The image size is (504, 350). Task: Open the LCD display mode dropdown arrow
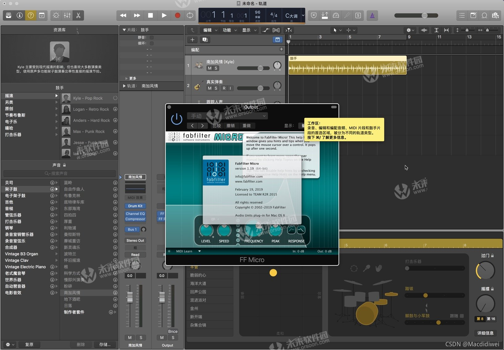(x=303, y=15)
